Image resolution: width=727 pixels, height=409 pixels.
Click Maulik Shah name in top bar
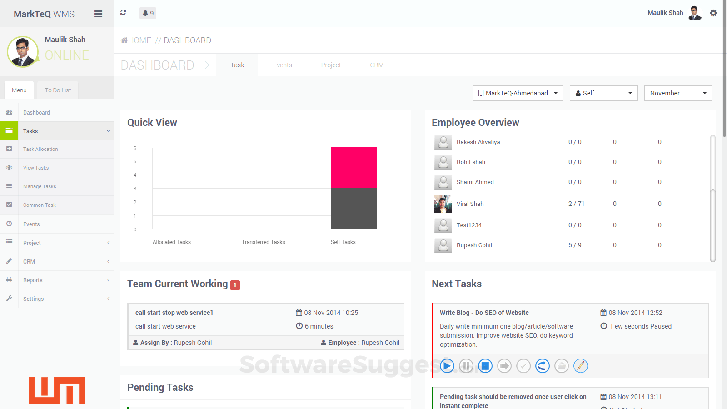pyautogui.click(x=665, y=13)
